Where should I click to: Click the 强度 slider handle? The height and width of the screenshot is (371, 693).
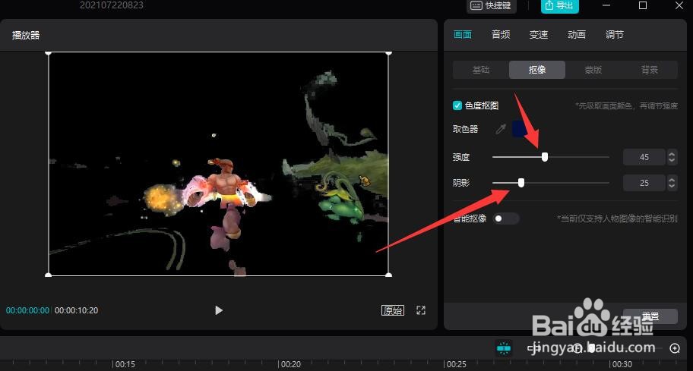click(x=545, y=156)
